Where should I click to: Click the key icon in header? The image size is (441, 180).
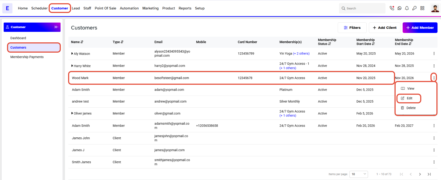(x=414, y=8)
